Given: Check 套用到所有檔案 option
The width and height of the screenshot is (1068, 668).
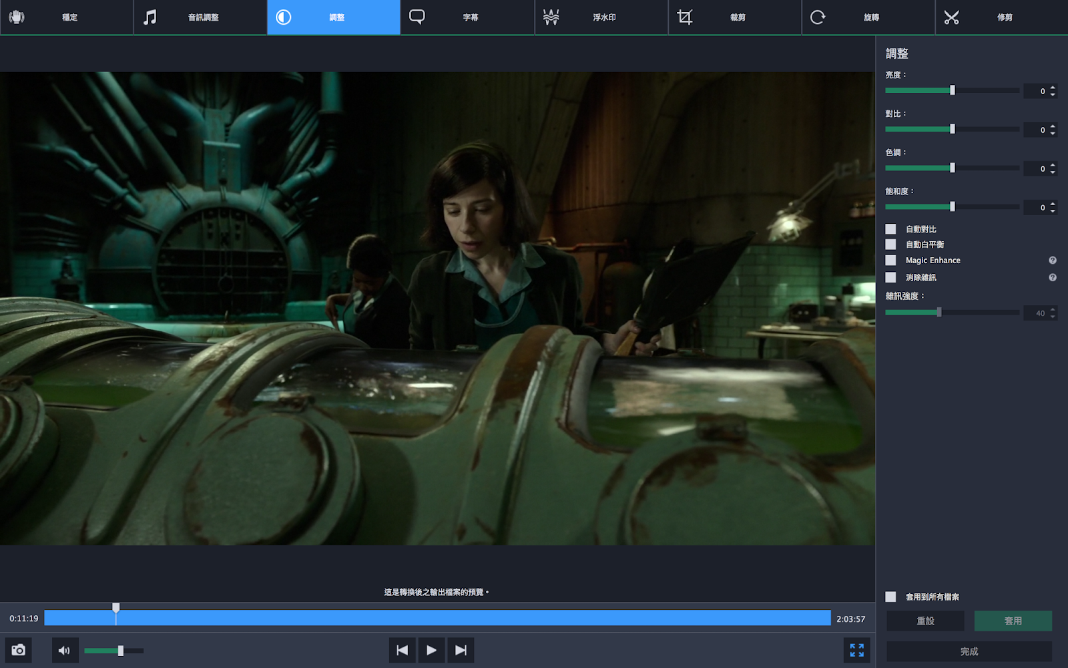Looking at the screenshot, I should coord(890,597).
